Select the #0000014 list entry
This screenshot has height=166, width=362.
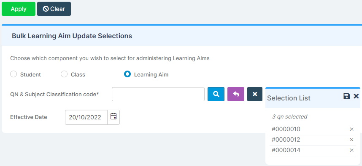tap(313, 150)
